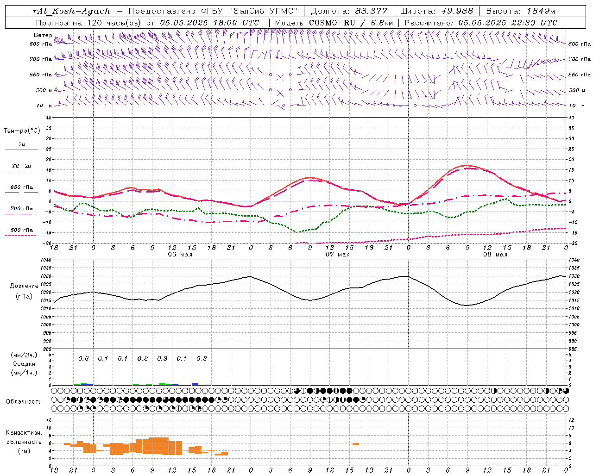Click the (гПа) unit under Давление
Screen dimensions: 593x474
24,296
